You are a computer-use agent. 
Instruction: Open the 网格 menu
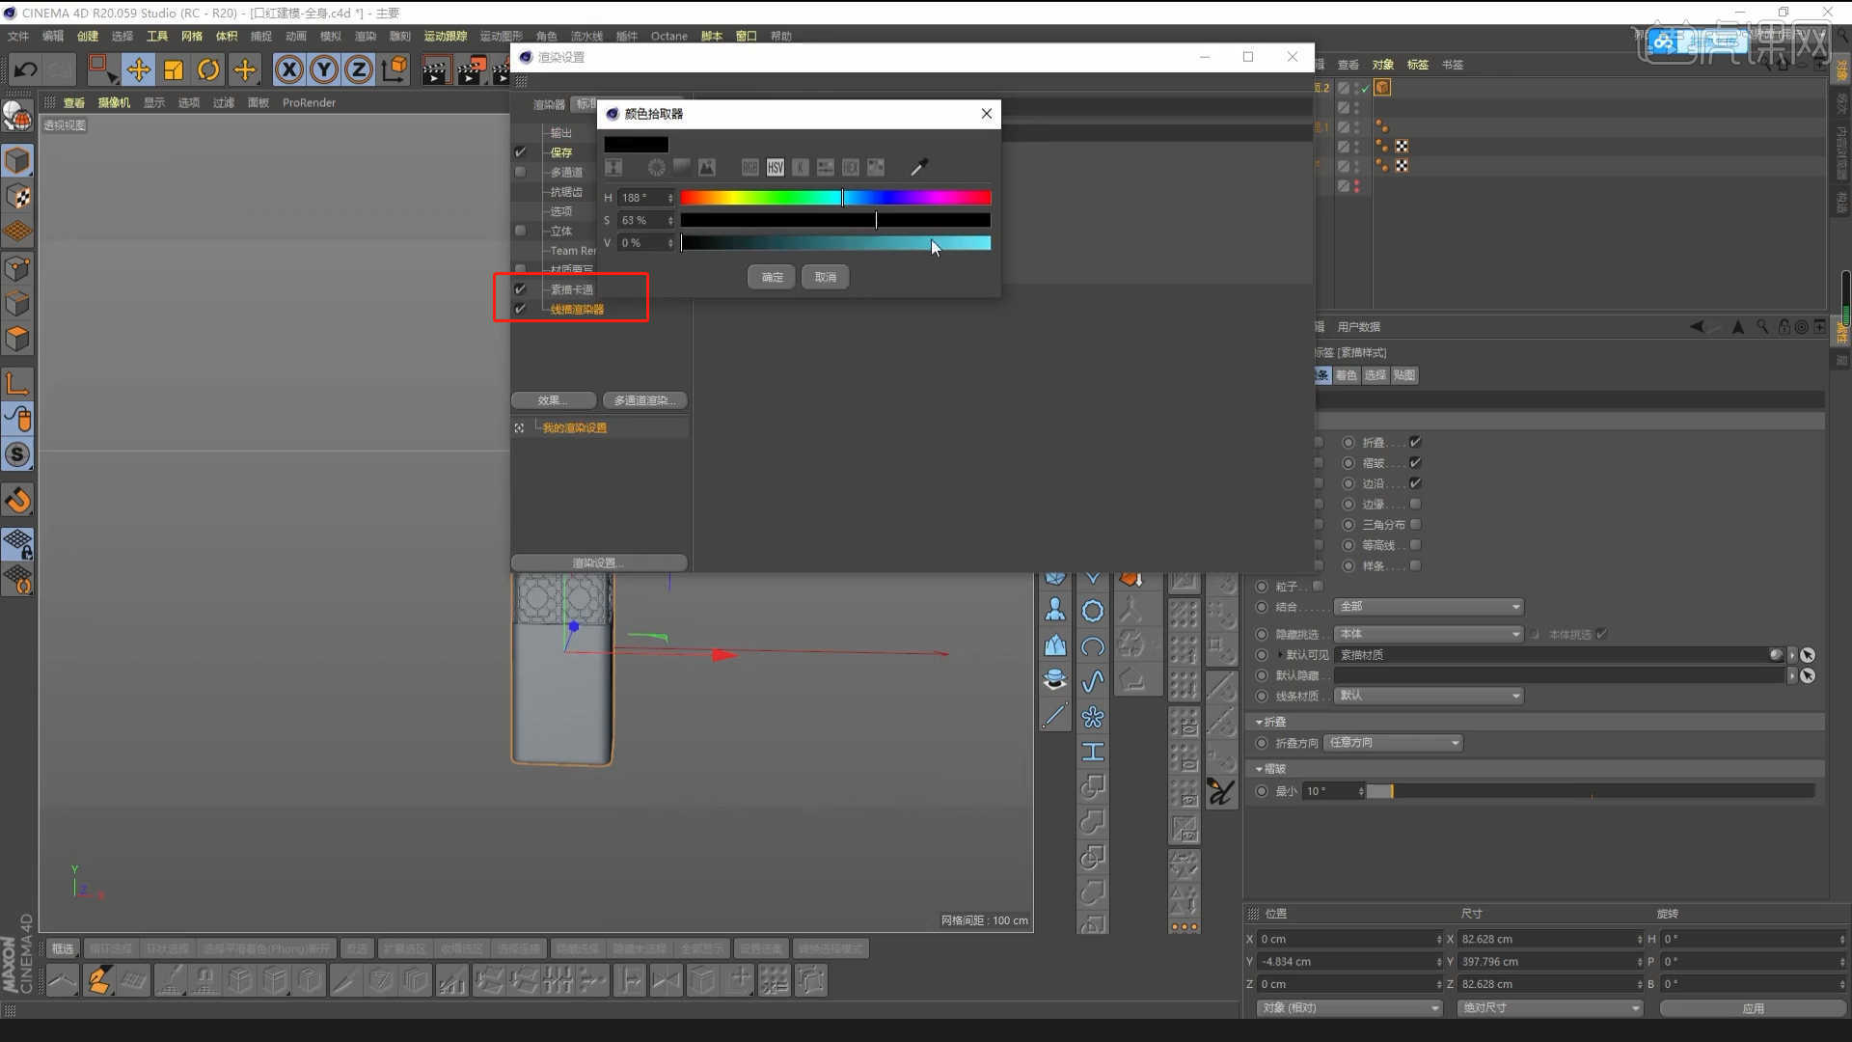192,36
